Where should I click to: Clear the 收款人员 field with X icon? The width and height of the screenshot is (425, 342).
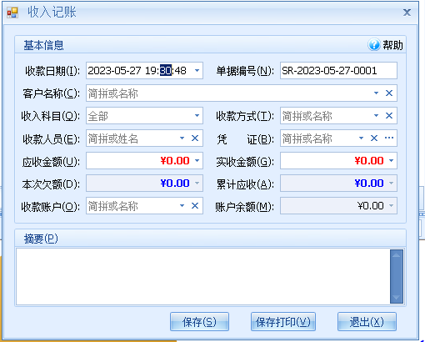(195, 138)
